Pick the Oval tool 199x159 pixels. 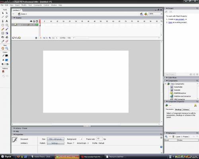3,25
